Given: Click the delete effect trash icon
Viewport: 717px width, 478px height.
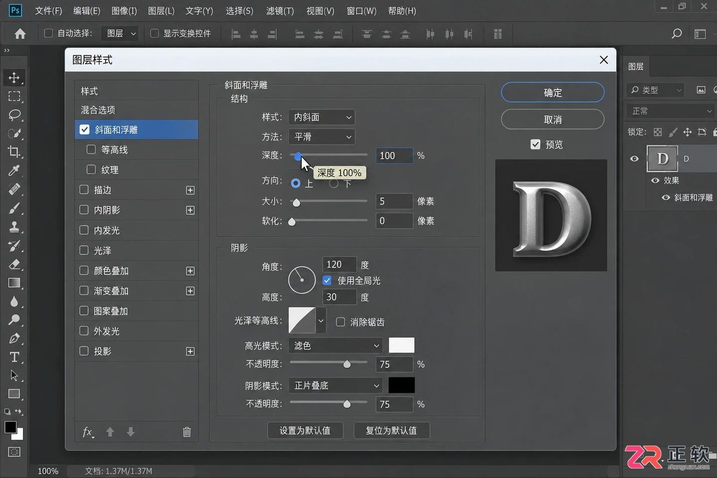Looking at the screenshot, I should point(187,432).
